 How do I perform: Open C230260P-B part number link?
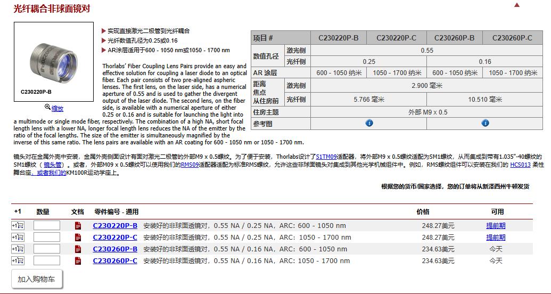click(x=115, y=249)
